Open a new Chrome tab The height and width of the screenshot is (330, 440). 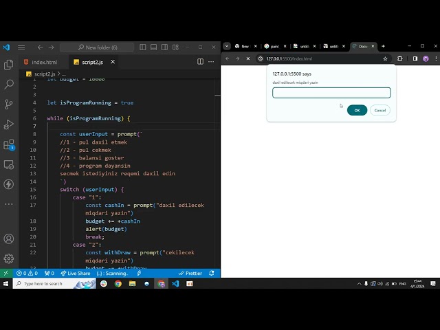coord(383,46)
